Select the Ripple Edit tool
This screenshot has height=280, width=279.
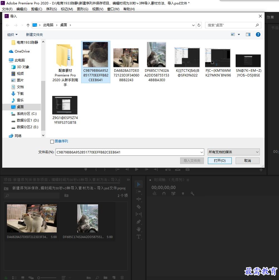click(x=138, y=199)
